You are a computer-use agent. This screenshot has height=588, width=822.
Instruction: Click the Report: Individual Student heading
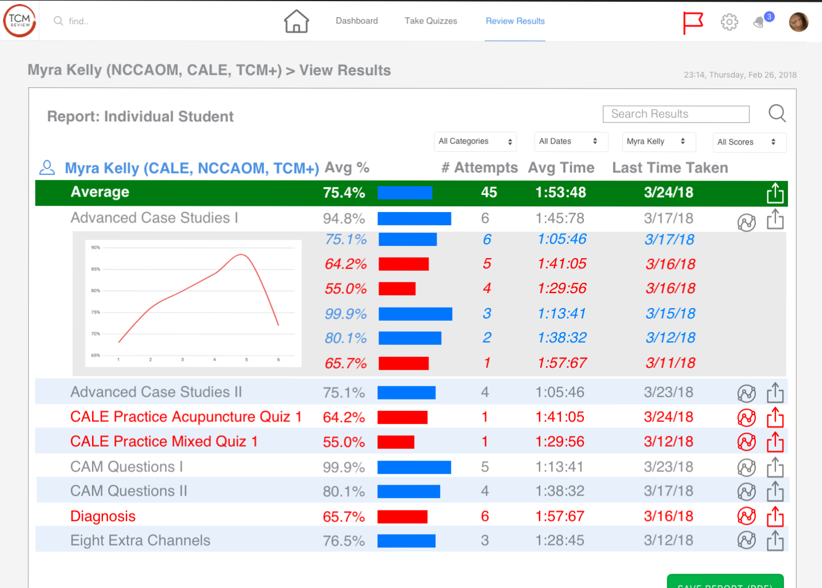140,117
